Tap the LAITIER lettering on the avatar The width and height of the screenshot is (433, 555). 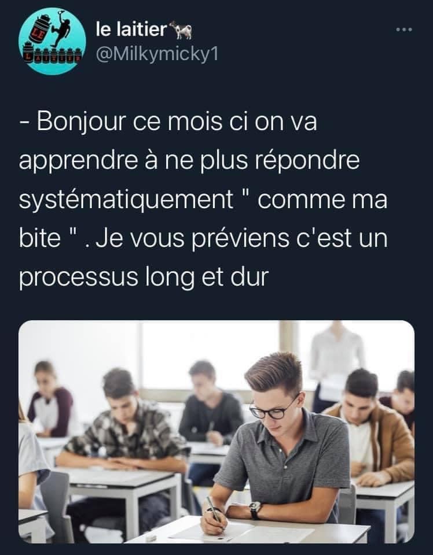click(x=53, y=56)
